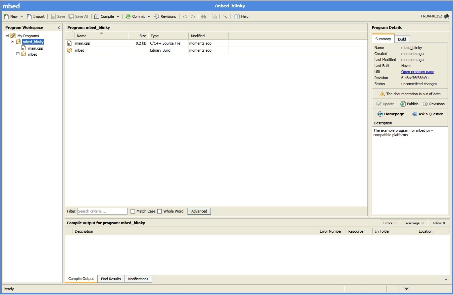Click the Open program page link
Image resolution: width=453 pixels, height=295 pixels.
(417, 72)
